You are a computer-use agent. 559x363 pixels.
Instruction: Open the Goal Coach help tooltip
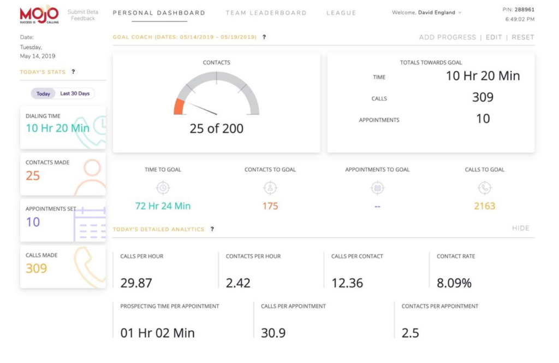click(x=264, y=37)
